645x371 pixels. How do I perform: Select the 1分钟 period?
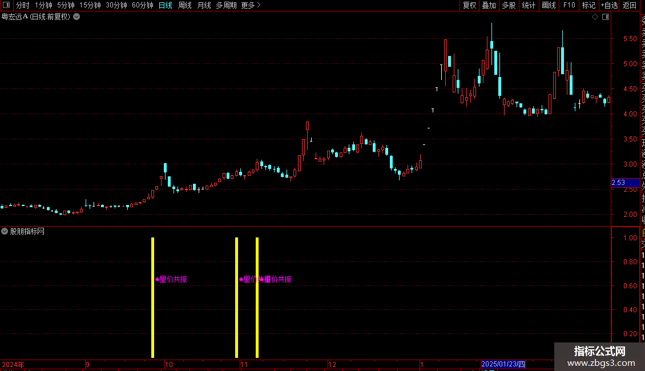(x=43, y=5)
